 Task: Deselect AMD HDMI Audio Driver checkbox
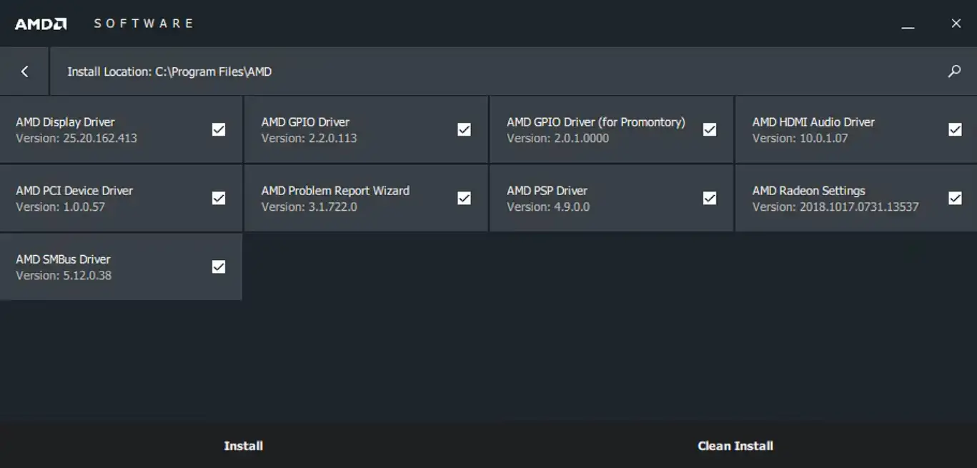point(955,129)
